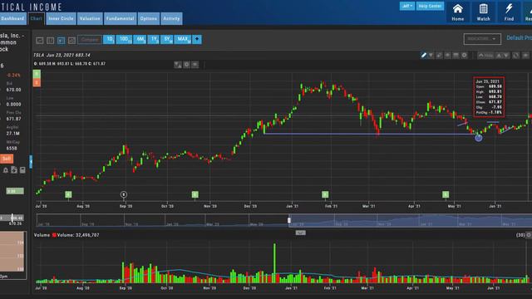This screenshot has height=299, width=532.
Task: Select the bar chart style icon
Action: (50, 41)
